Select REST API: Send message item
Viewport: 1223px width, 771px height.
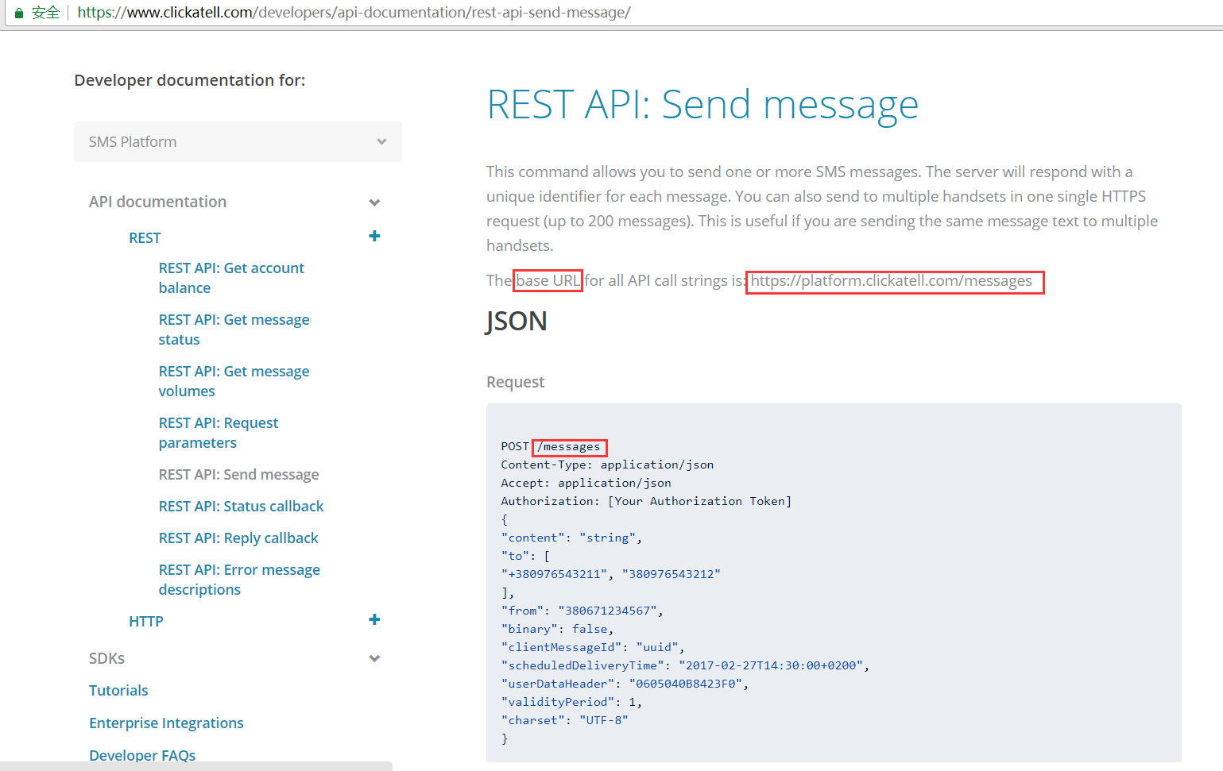(238, 474)
